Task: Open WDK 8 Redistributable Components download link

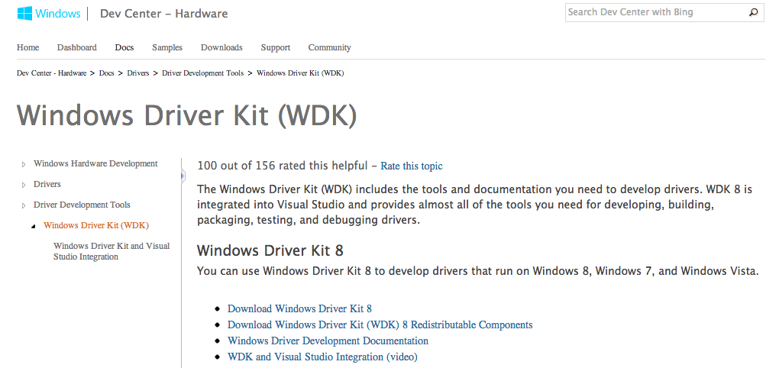Action: point(380,324)
